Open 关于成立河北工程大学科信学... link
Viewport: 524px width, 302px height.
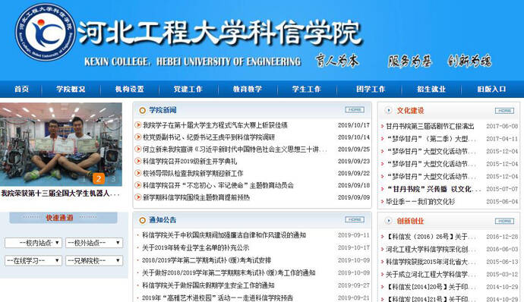click(x=431, y=274)
